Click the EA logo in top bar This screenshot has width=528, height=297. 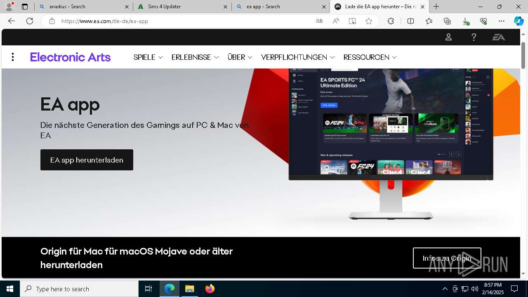coord(498,37)
